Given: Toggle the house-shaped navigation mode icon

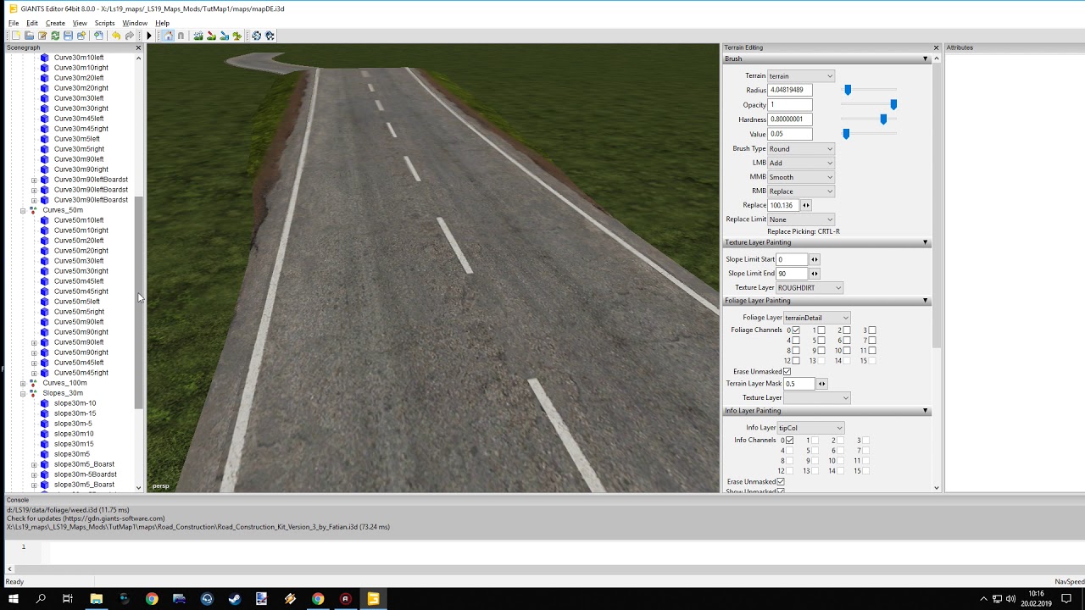Looking at the screenshot, I should 169,36.
